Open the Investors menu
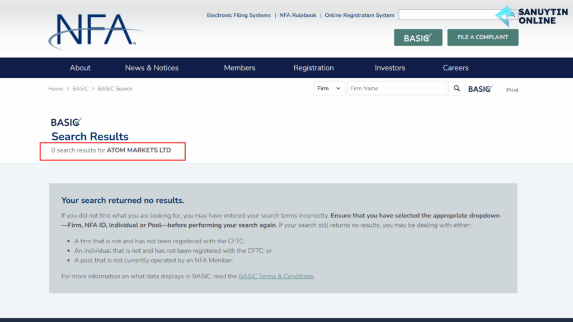Image resolution: width=573 pixels, height=322 pixels. click(x=390, y=68)
